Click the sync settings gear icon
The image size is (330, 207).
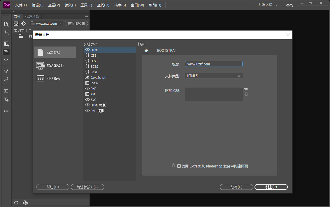coord(289,5)
